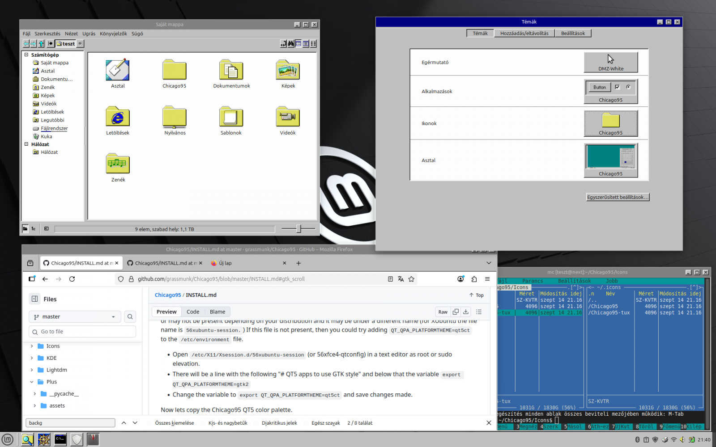Search files with GitHub magnifier button

130,316
